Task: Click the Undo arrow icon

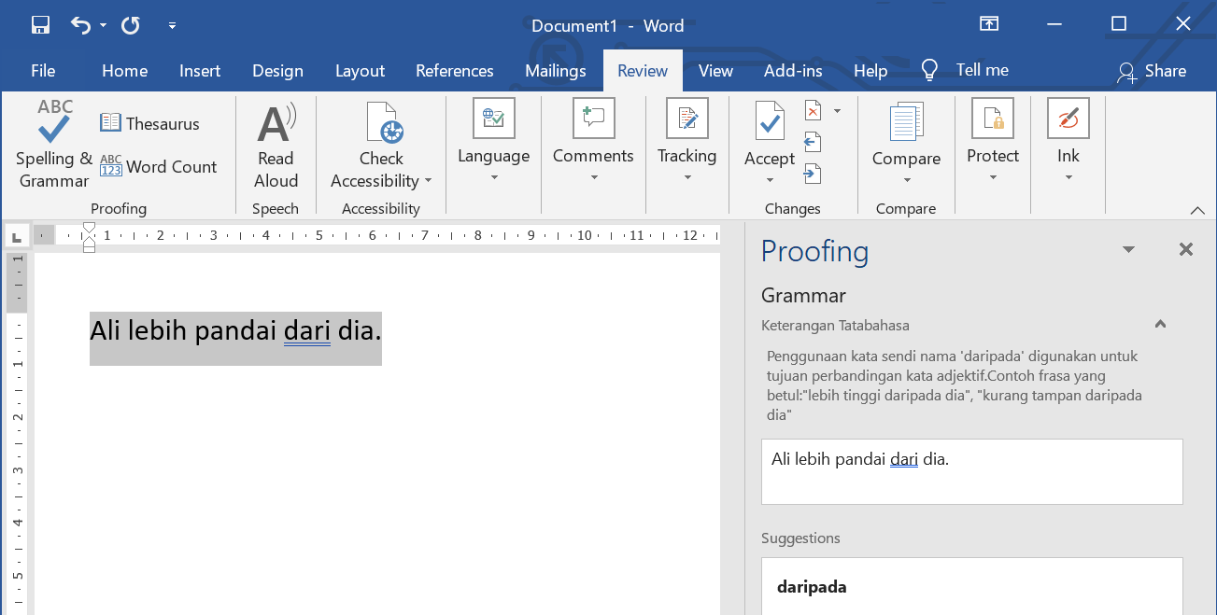Action: [x=81, y=25]
